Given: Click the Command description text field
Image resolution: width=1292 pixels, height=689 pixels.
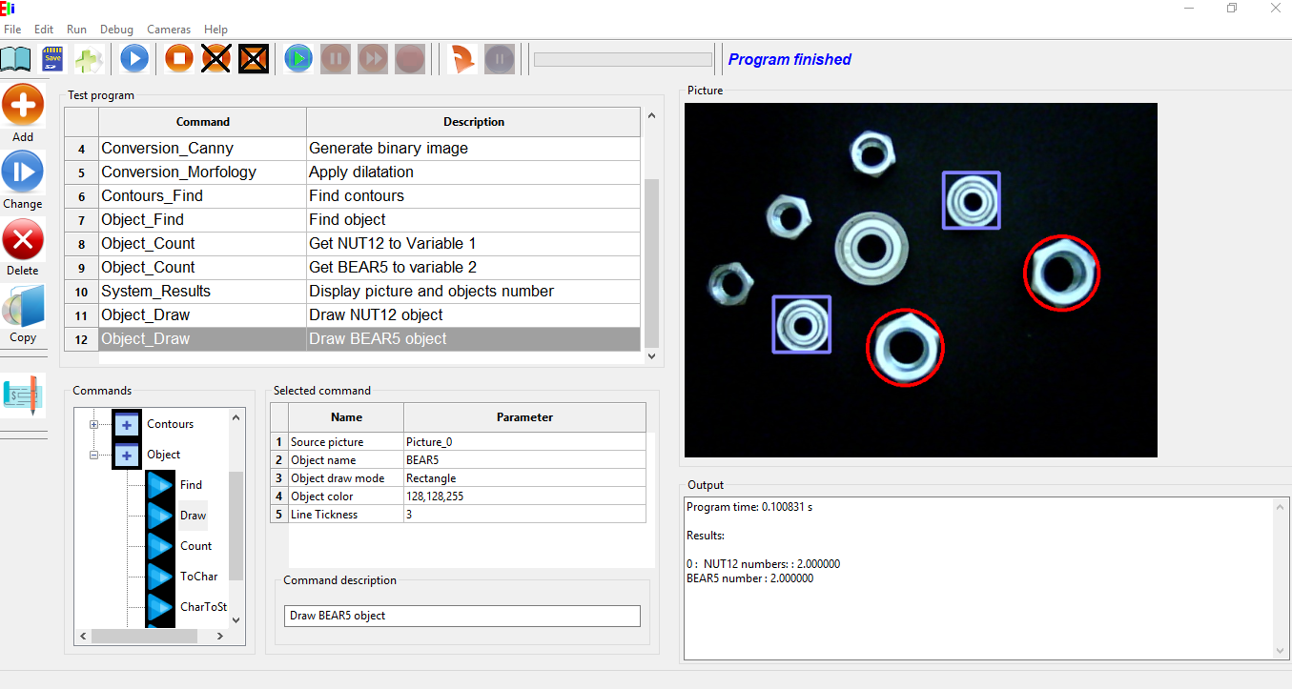Looking at the screenshot, I should pyautogui.click(x=462, y=616).
